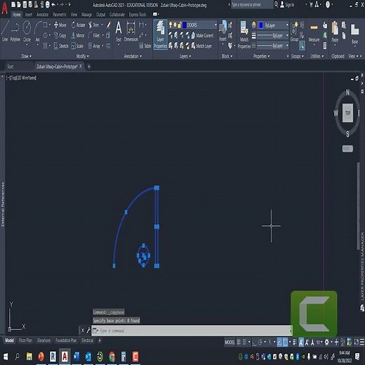Open Layer Properties manager

click(x=160, y=34)
